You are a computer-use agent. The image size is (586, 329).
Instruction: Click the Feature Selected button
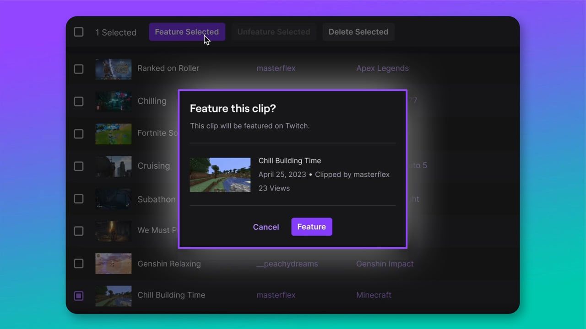click(187, 32)
